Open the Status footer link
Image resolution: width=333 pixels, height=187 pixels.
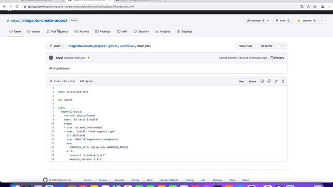point(135,180)
